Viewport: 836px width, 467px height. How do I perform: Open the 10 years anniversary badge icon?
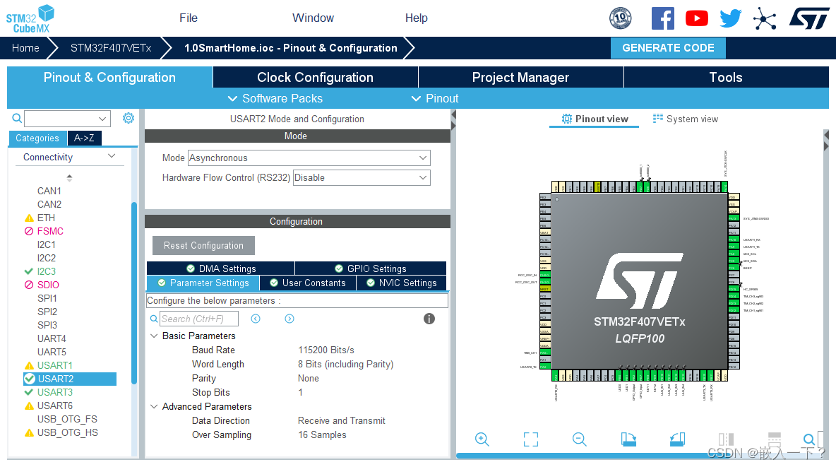[620, 18]
